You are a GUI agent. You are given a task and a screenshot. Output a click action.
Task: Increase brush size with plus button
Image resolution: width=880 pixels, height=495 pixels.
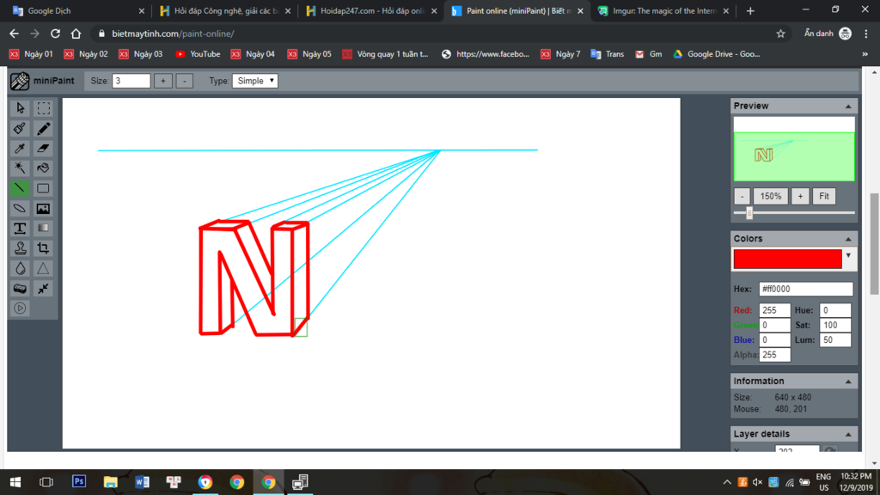pyautogui.click(x=163, y=81)
